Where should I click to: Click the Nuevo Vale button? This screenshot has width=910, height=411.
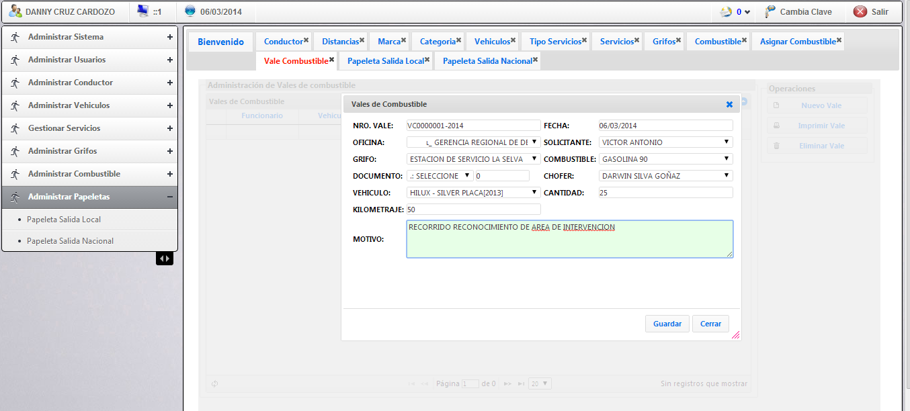point(817,105)
